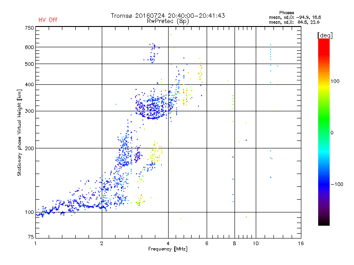Click the frequency axis "4" tick label
The width and height of the screenshot is (354, 265).
[x=168, y=243]
